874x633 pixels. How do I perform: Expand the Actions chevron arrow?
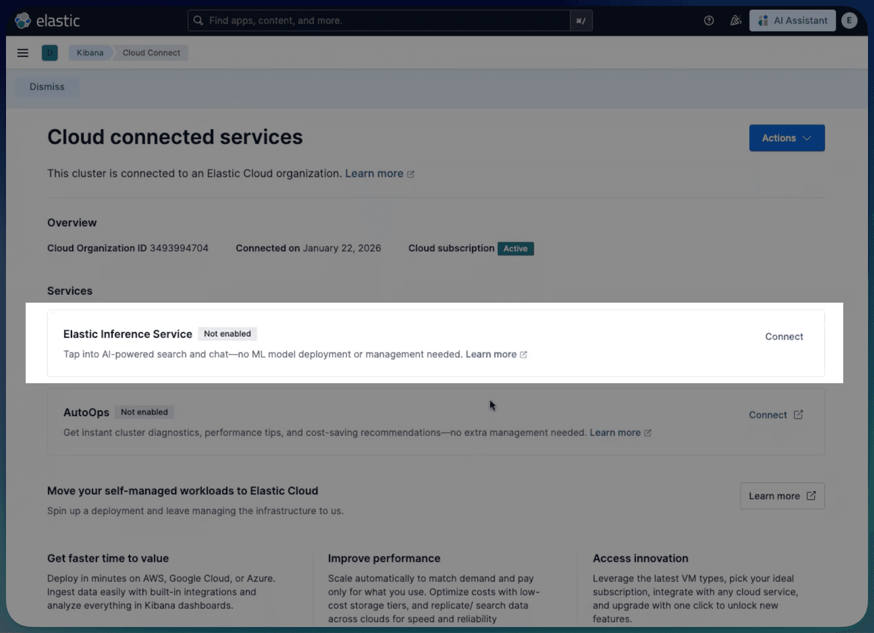807,138
